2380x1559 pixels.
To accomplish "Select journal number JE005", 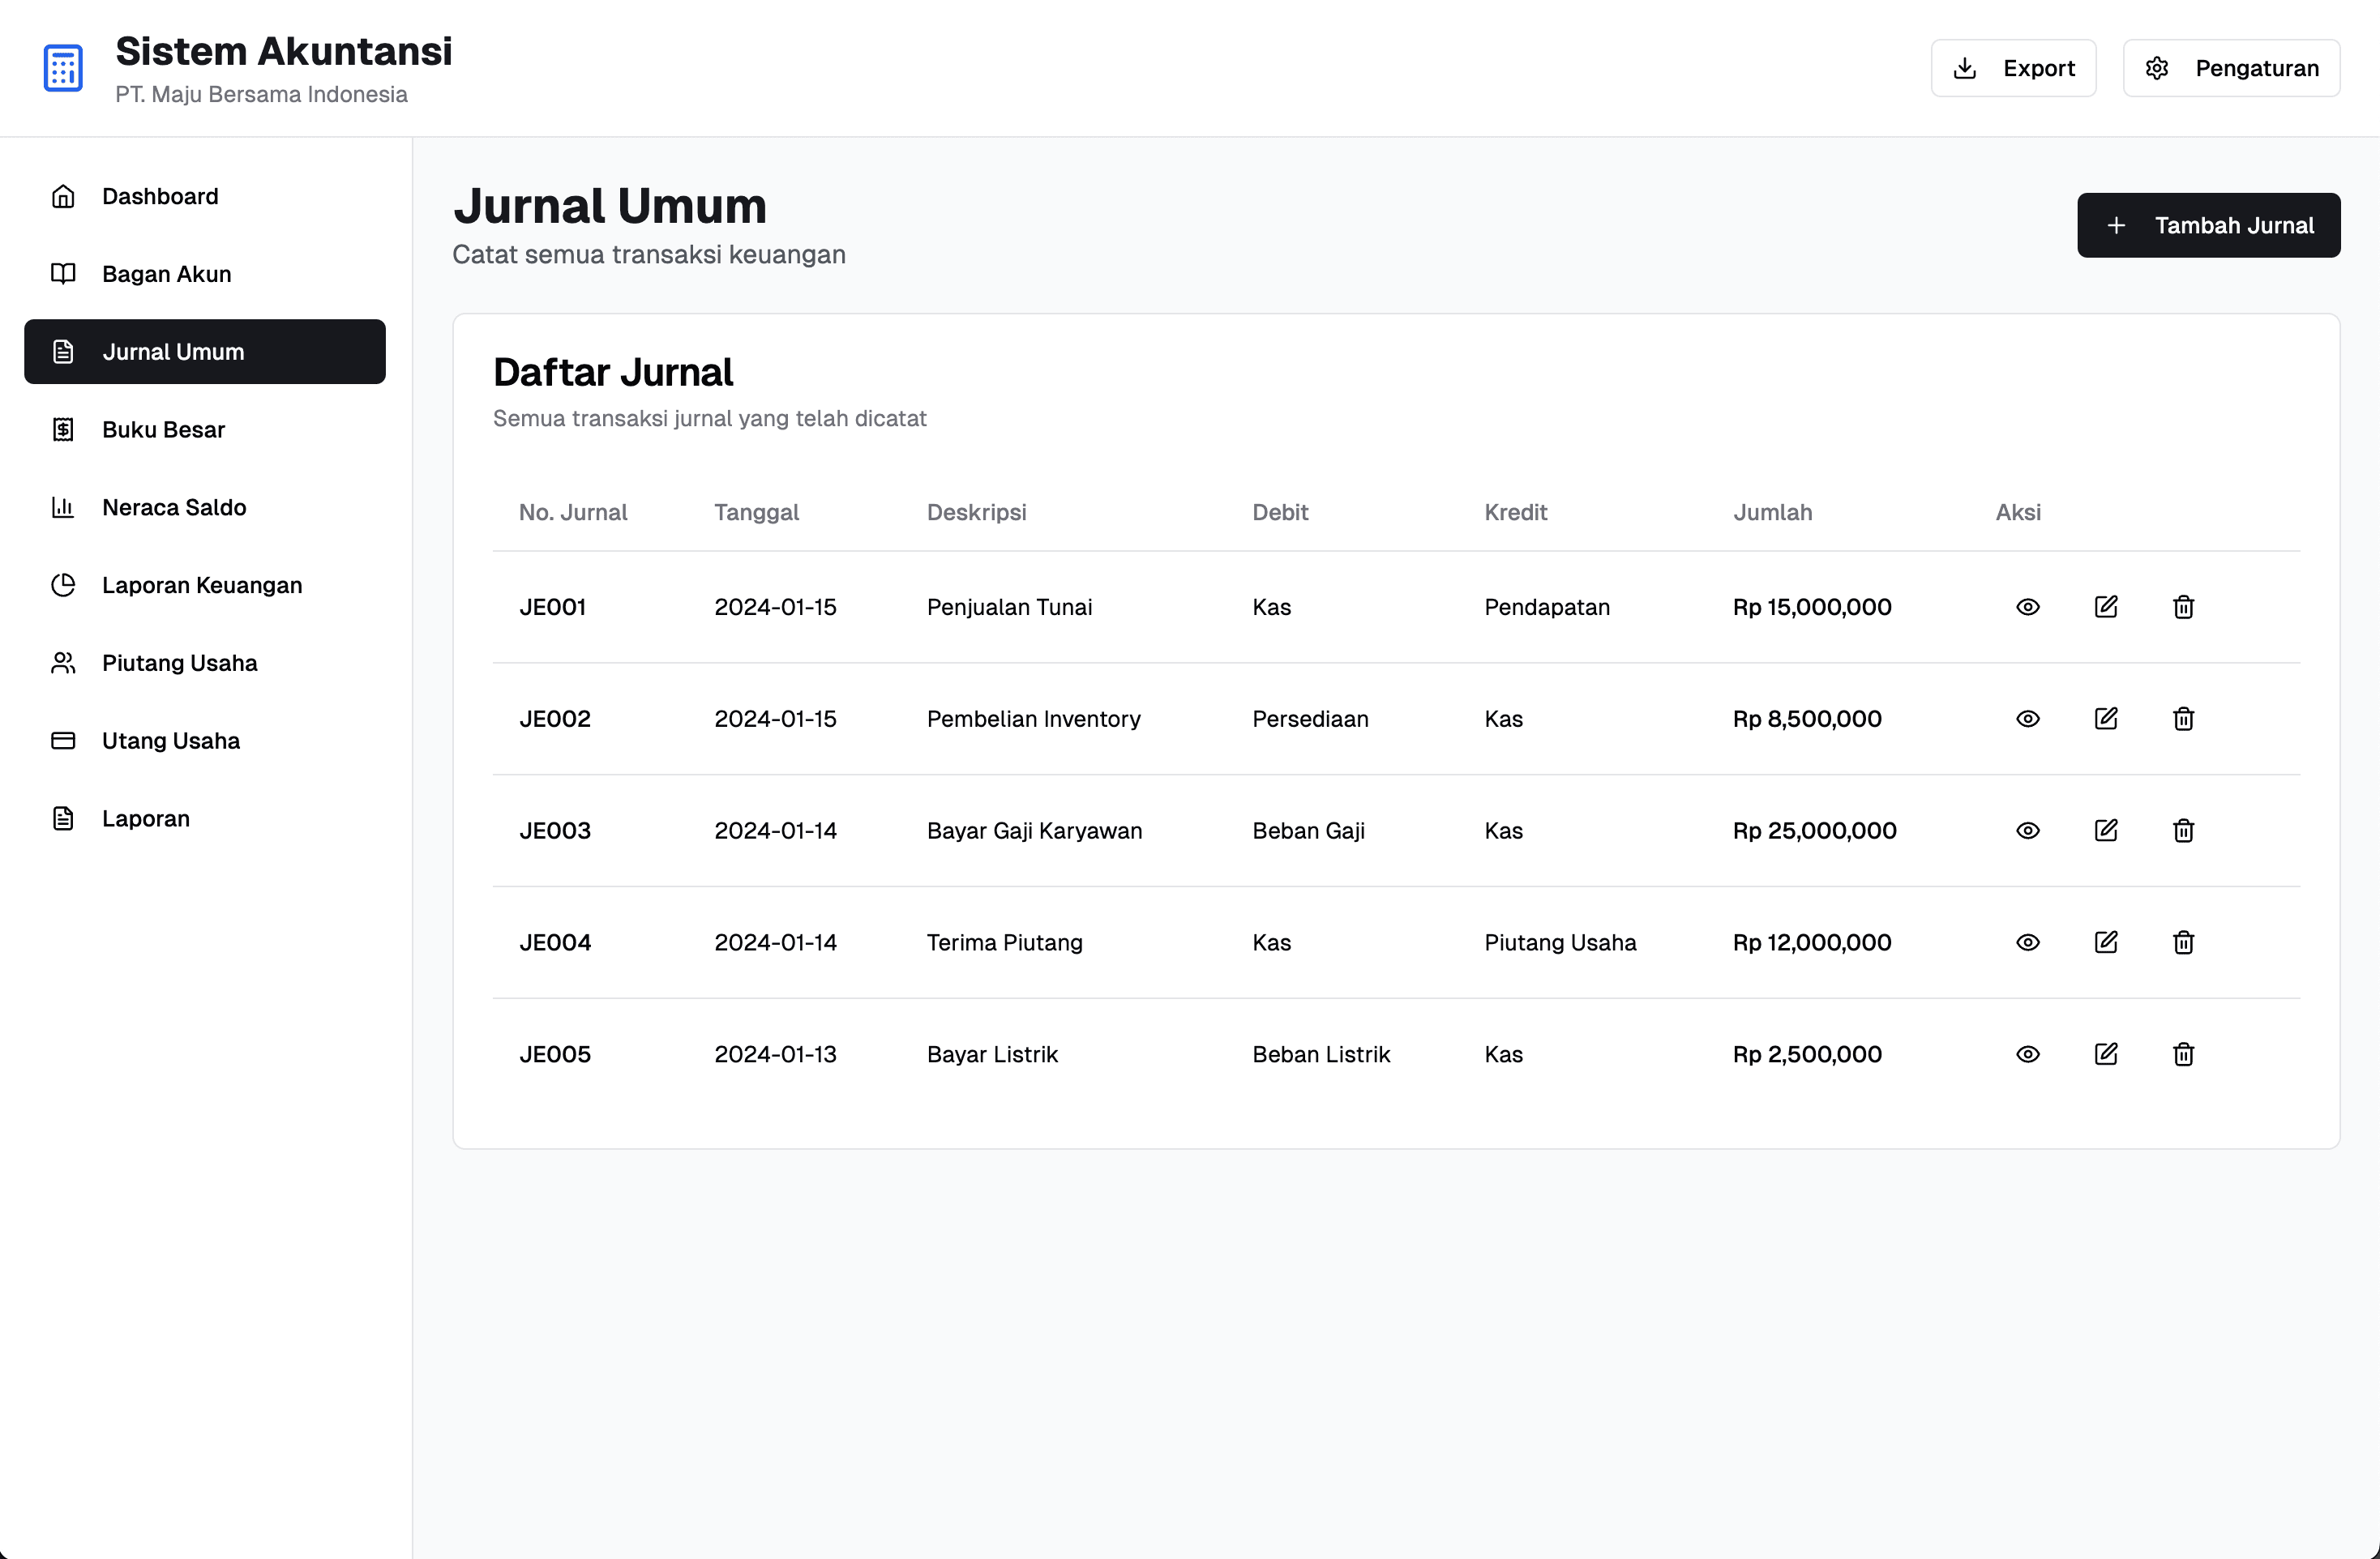I will click(x=555, y=1054).
